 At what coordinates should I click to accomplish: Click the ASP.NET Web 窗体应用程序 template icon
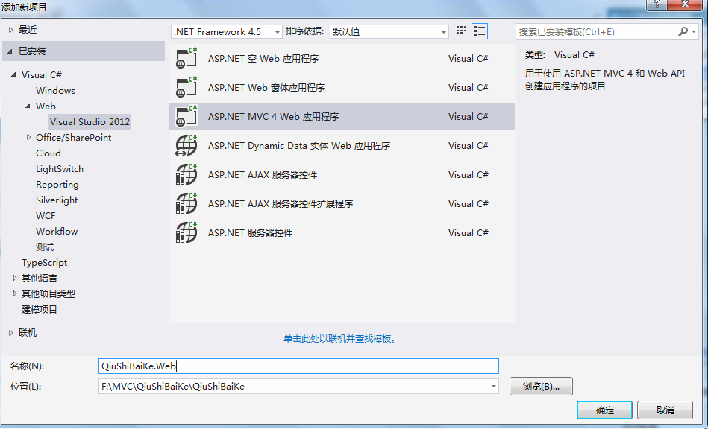tap(187, 87)
